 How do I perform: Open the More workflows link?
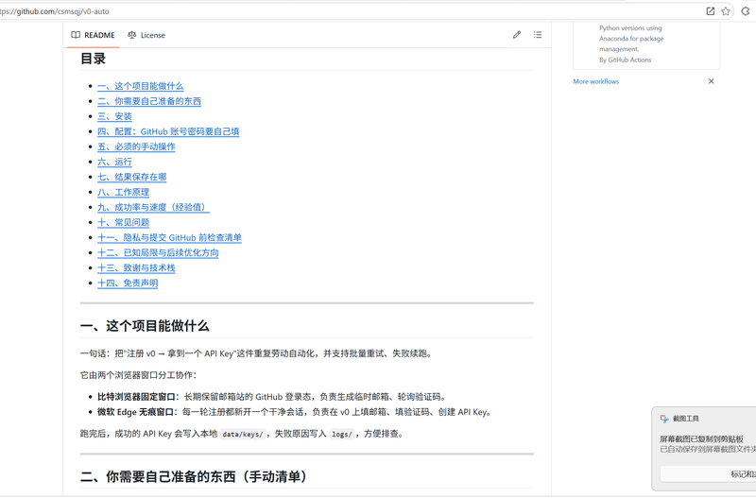pos(596,81)
